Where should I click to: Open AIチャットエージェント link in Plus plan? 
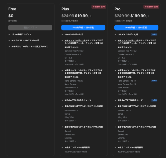click(75, 41)
